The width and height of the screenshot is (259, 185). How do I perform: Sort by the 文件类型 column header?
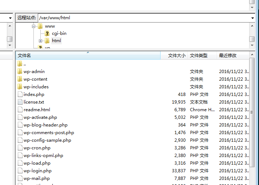pos(202,55)
